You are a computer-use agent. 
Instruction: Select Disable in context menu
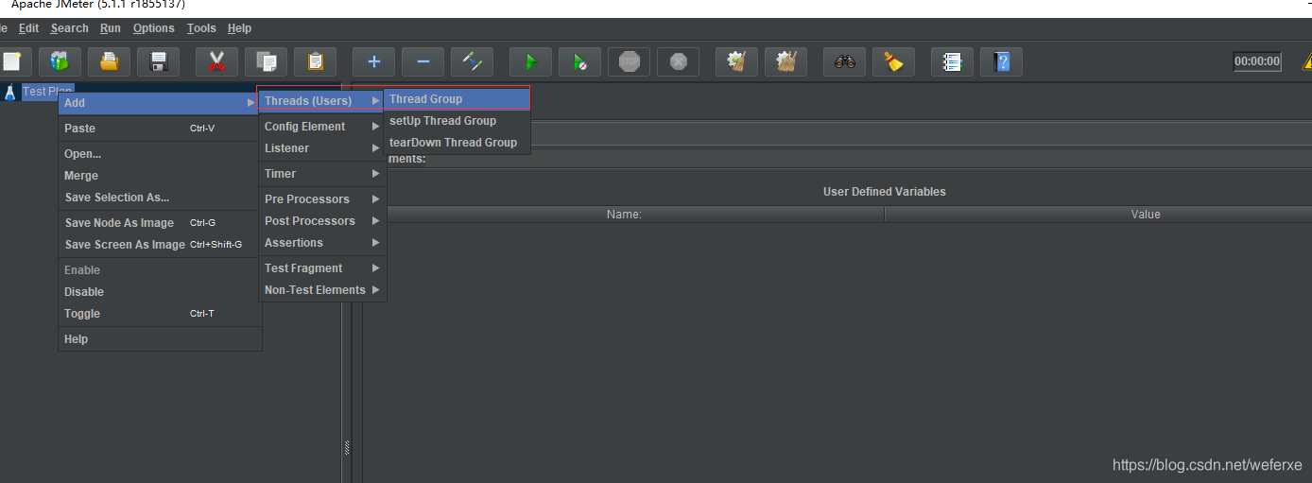160,292
